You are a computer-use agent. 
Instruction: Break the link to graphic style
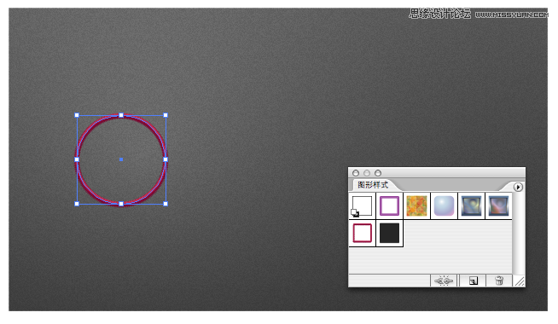coord(444,281)
